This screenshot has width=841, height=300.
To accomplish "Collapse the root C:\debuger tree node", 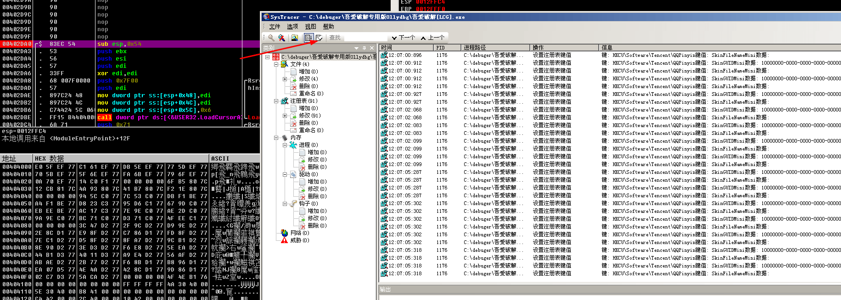I will click(x=268, y=57).
